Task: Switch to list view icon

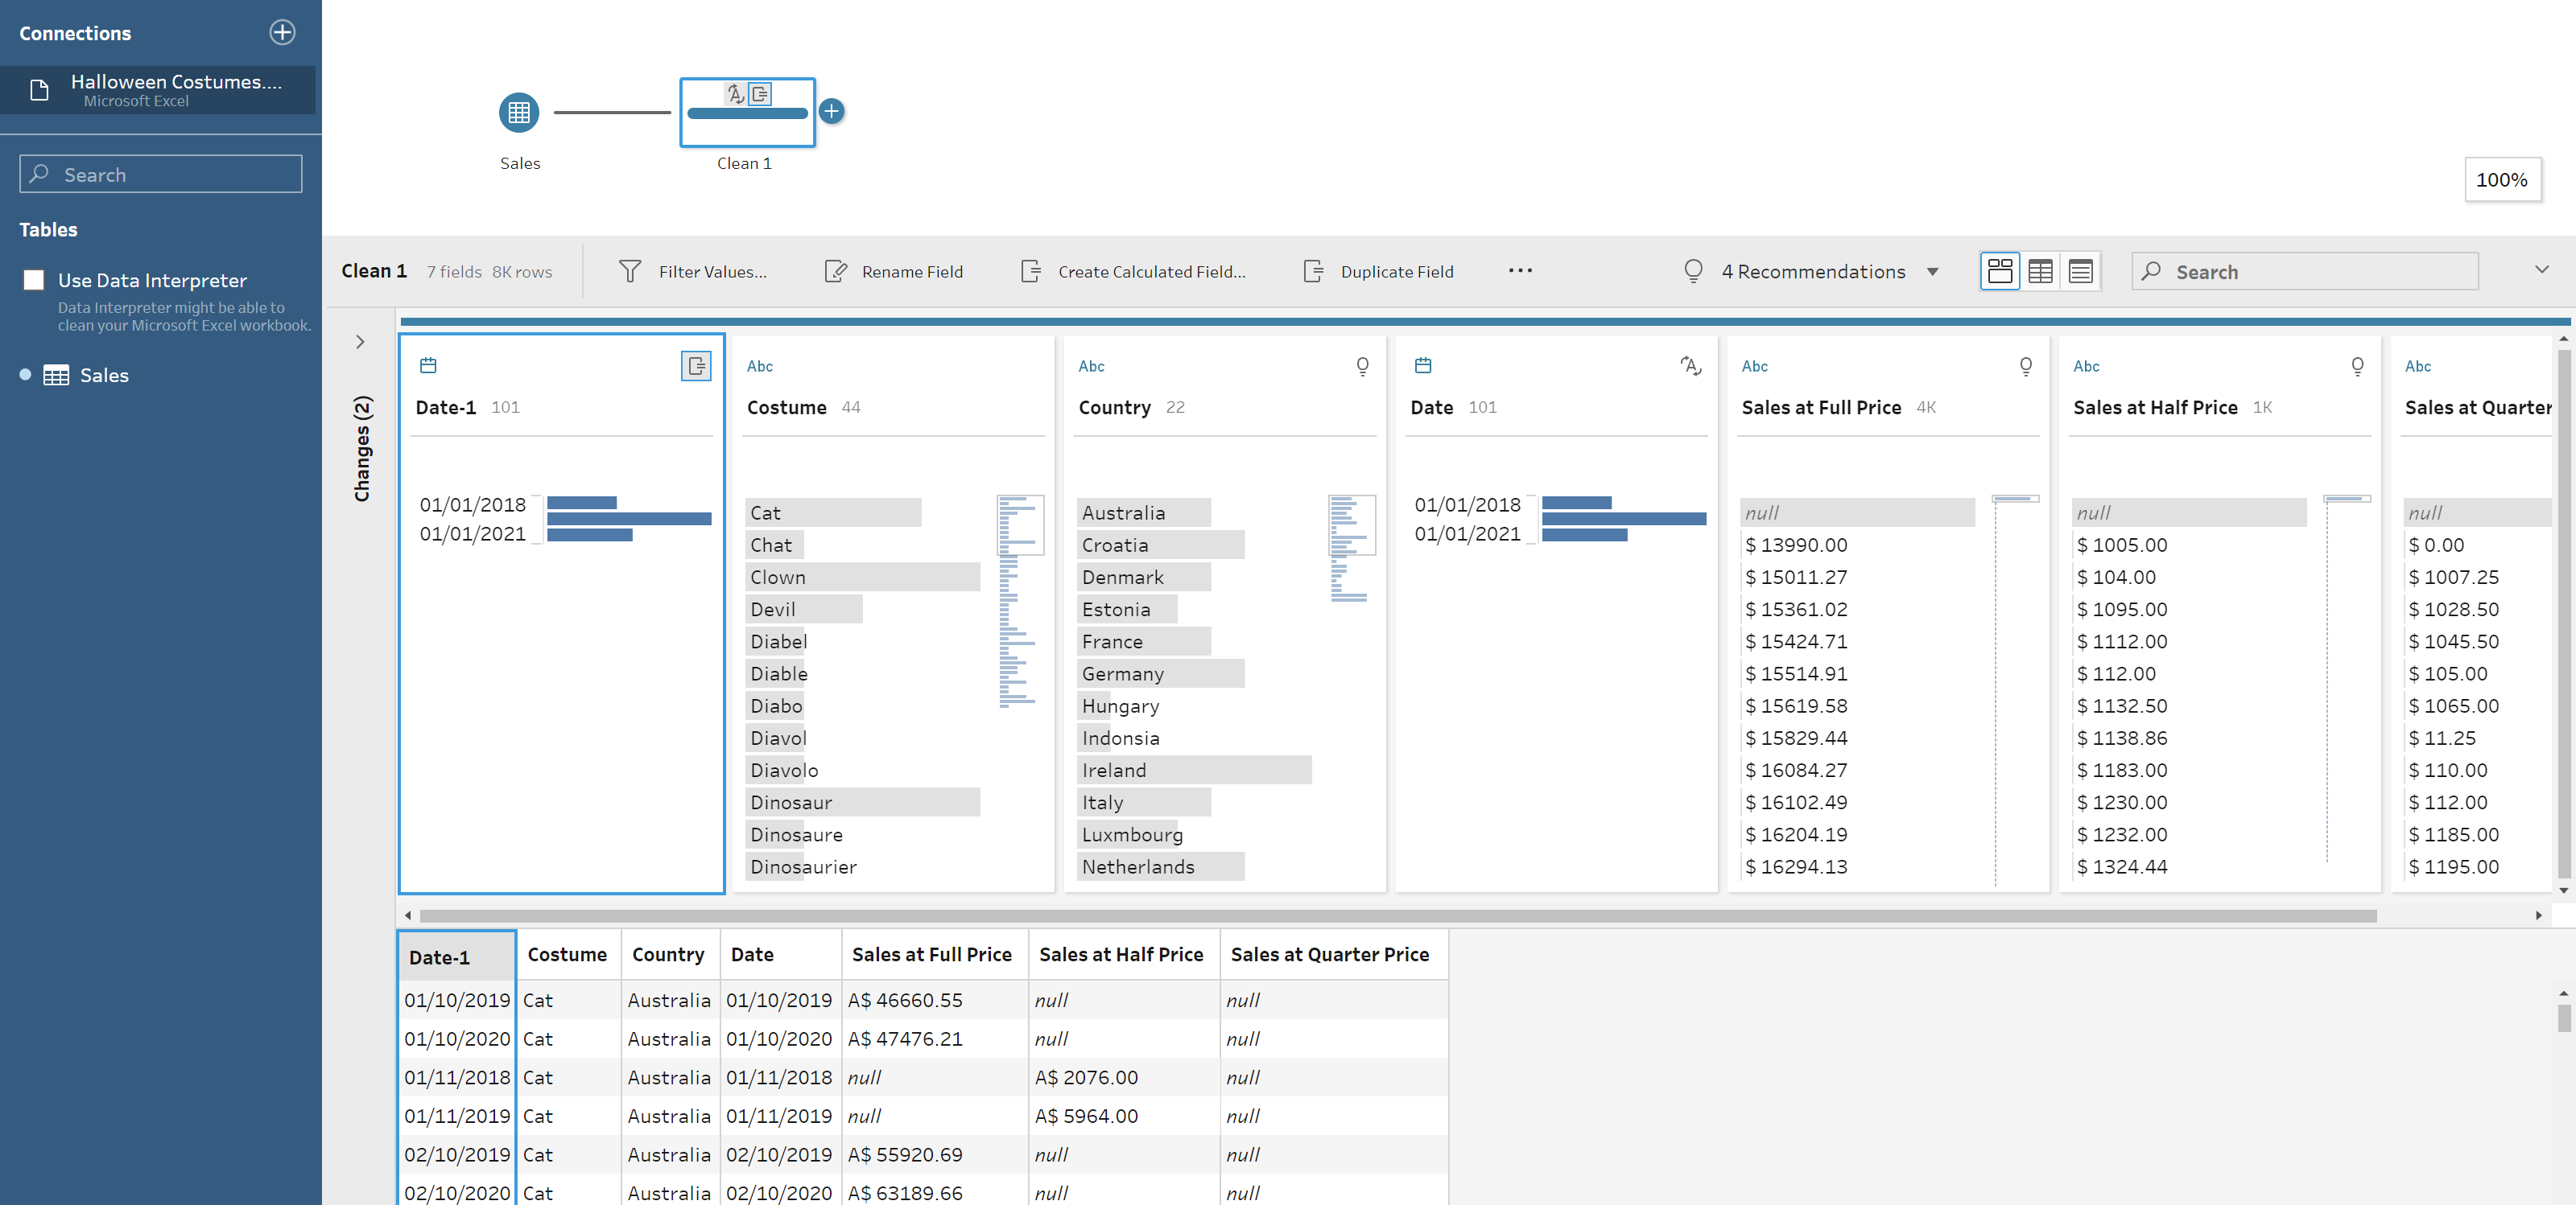Action: 2080,271
